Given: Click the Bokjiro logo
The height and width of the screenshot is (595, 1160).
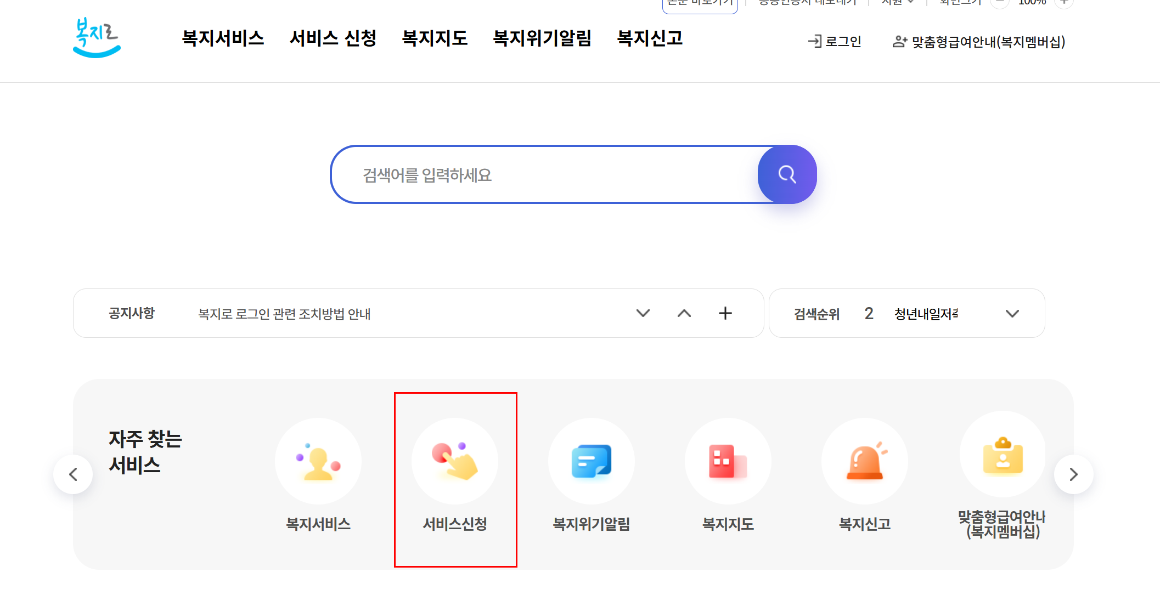Looking at the screenshot, I should pos(97,37).
